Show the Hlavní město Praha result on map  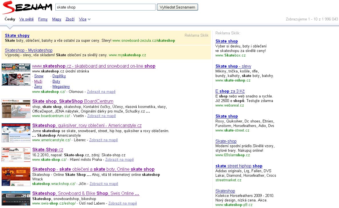119,160
